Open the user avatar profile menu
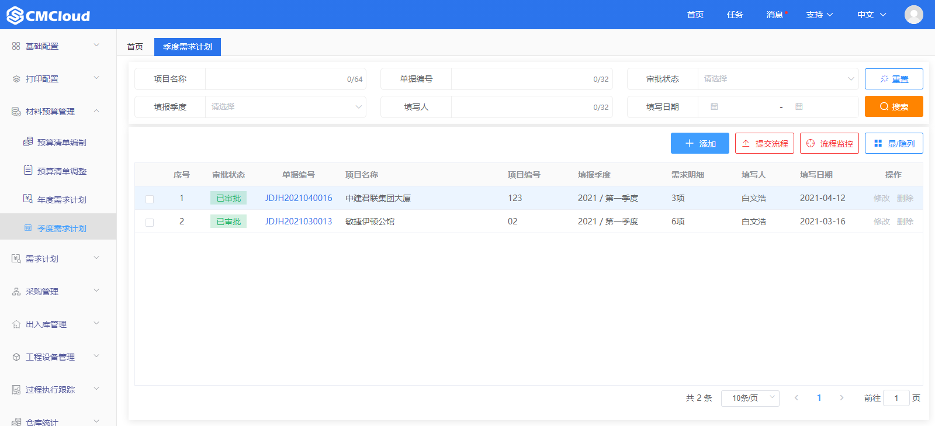This screenshot has width=935, height=426. (x=913, y=15)
